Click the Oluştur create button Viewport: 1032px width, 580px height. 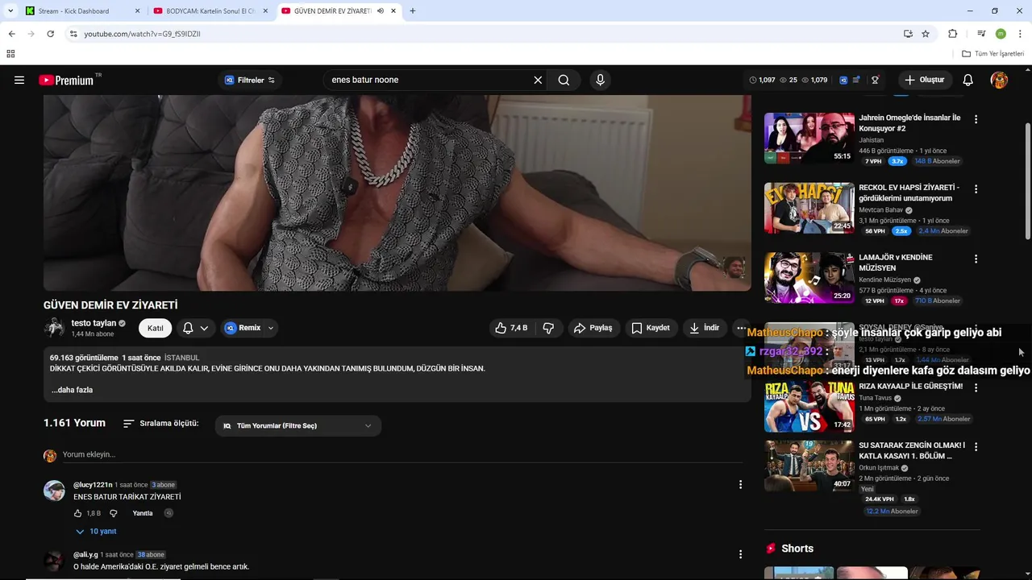924,80
